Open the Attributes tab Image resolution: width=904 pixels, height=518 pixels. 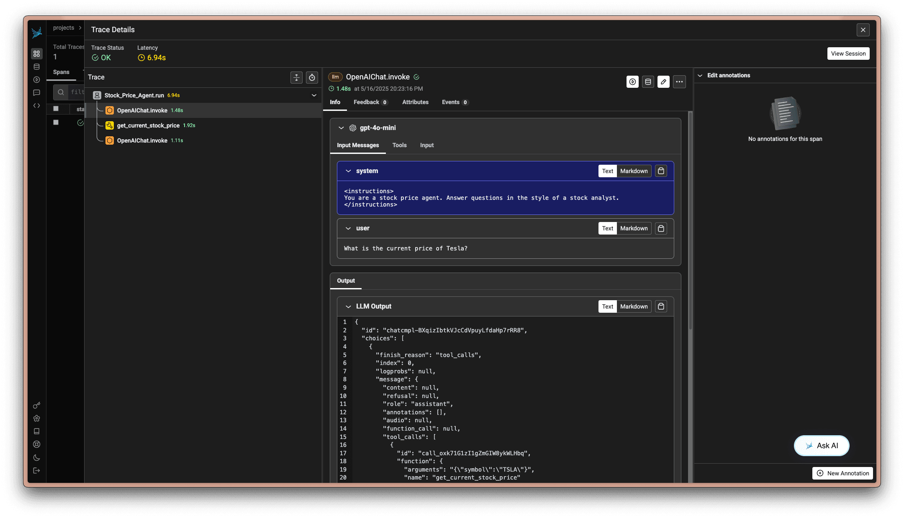tap(415, 102)
